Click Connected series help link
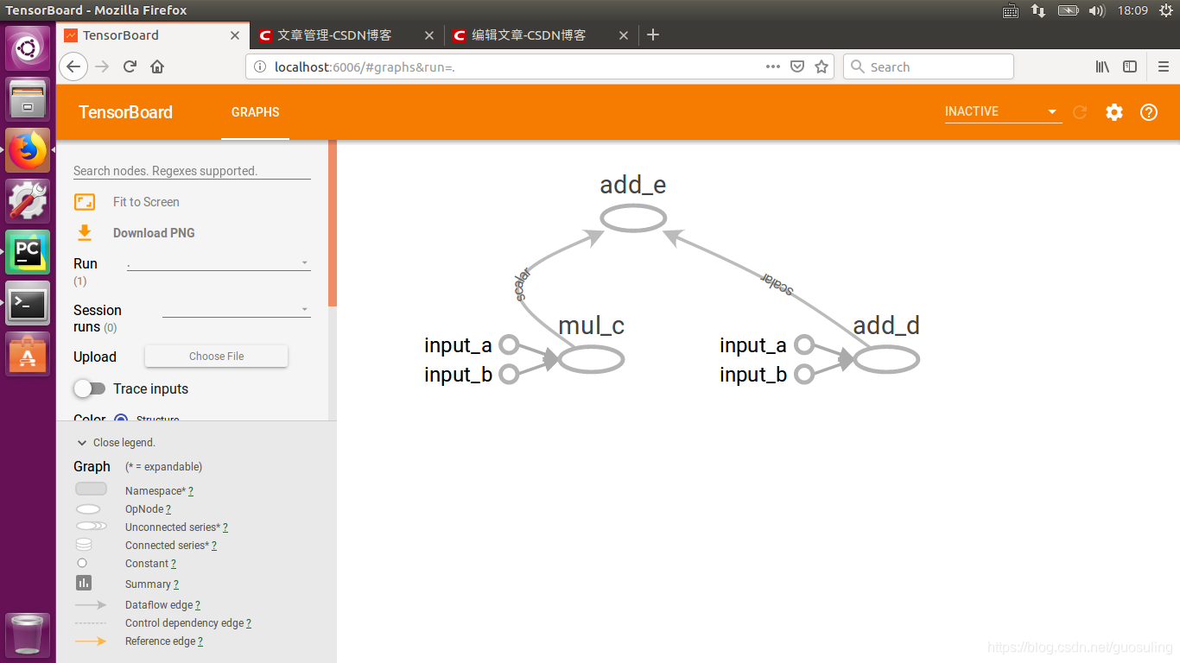1180x663 pixels. pyautogui.click(x=214, y=546)
